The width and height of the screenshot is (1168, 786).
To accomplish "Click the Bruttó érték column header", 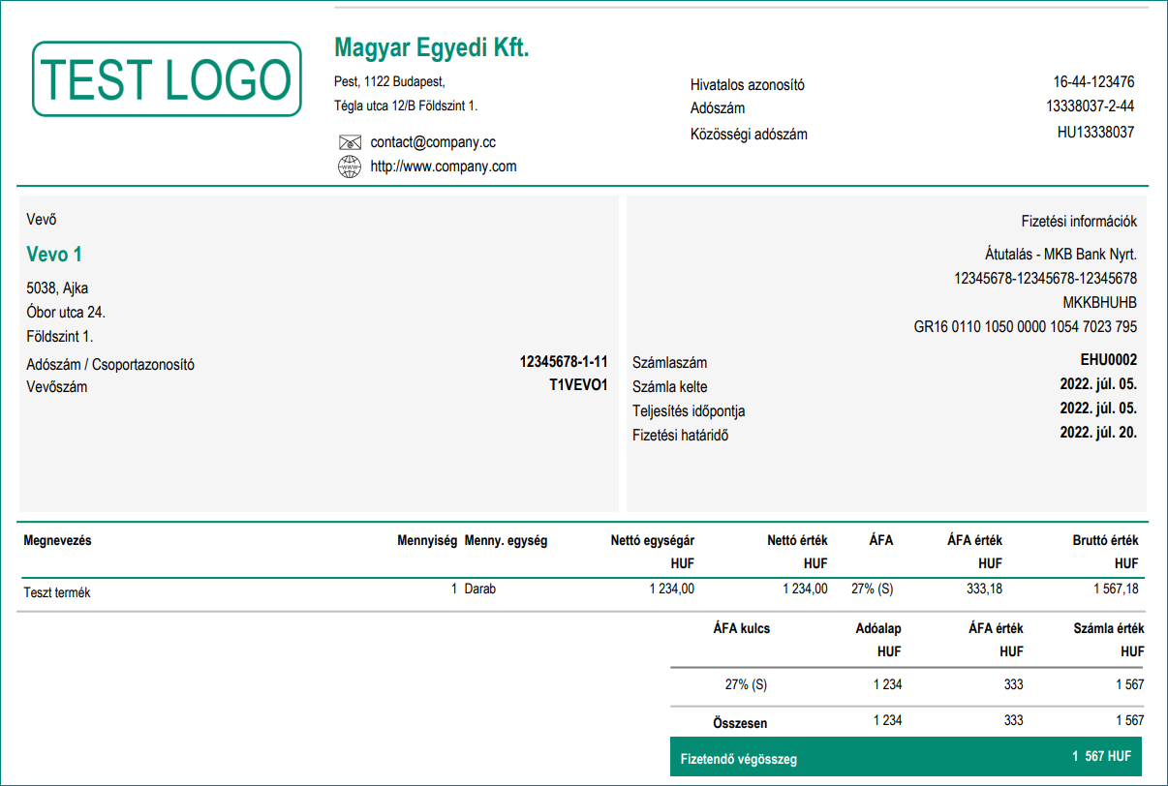I will coord(1105,541).
